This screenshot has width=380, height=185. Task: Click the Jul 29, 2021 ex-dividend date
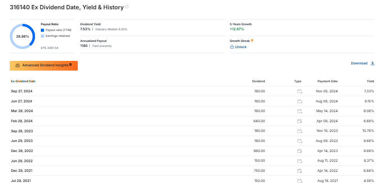pyautogui.click(x=21, y=181)
